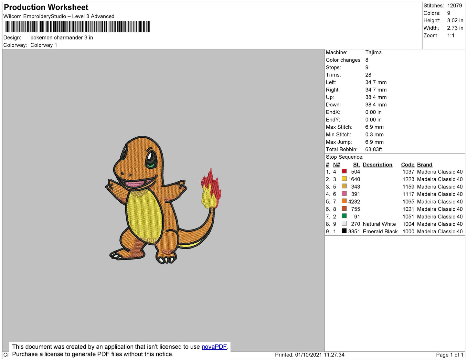Click the Code column header
The height and width of the screenshot is (361, 467).
pos(408,165)
